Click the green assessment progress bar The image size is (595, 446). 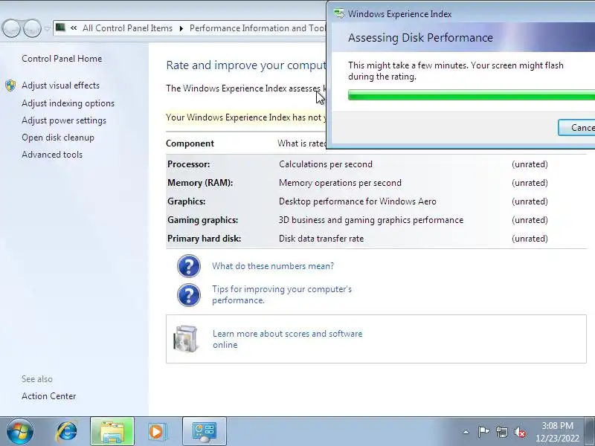tap(472, 95)
